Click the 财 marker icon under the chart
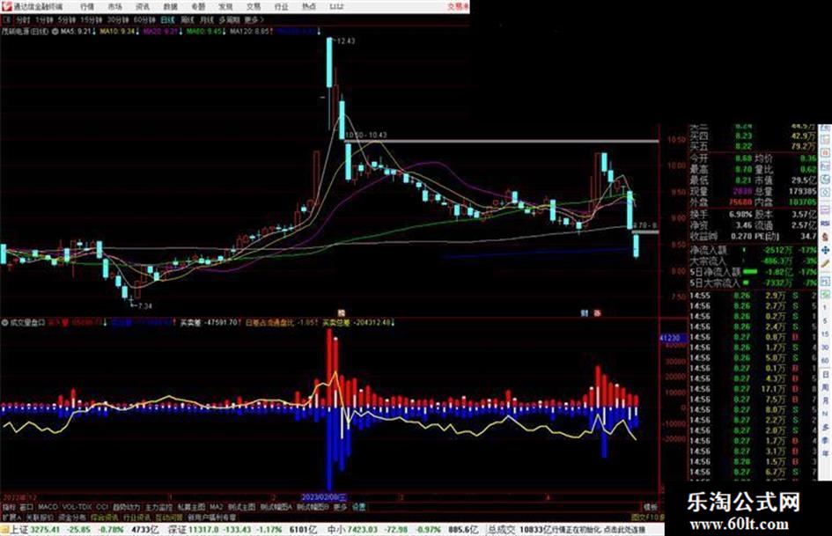 pos(585,313)
